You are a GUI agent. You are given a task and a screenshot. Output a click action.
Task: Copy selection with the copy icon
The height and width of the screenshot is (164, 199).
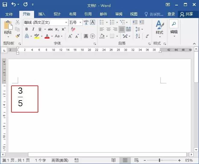pos(17,29)
